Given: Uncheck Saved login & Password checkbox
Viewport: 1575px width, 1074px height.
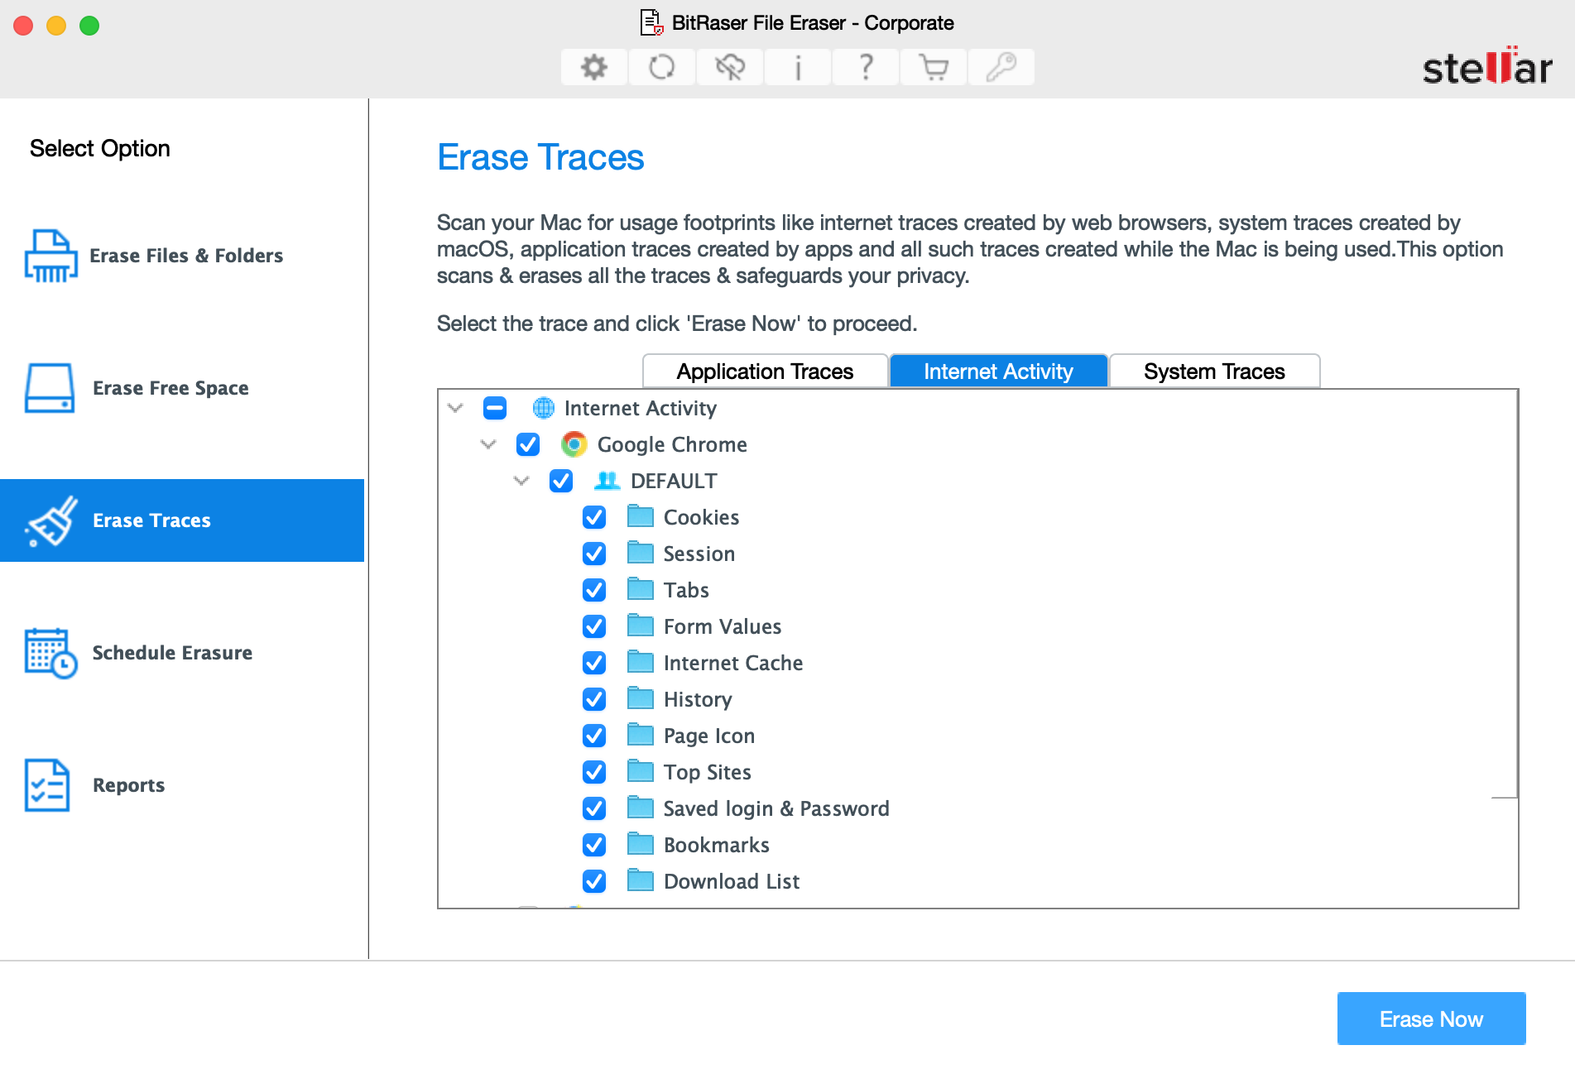Looking at the screenshot, I should pos(594,808).
